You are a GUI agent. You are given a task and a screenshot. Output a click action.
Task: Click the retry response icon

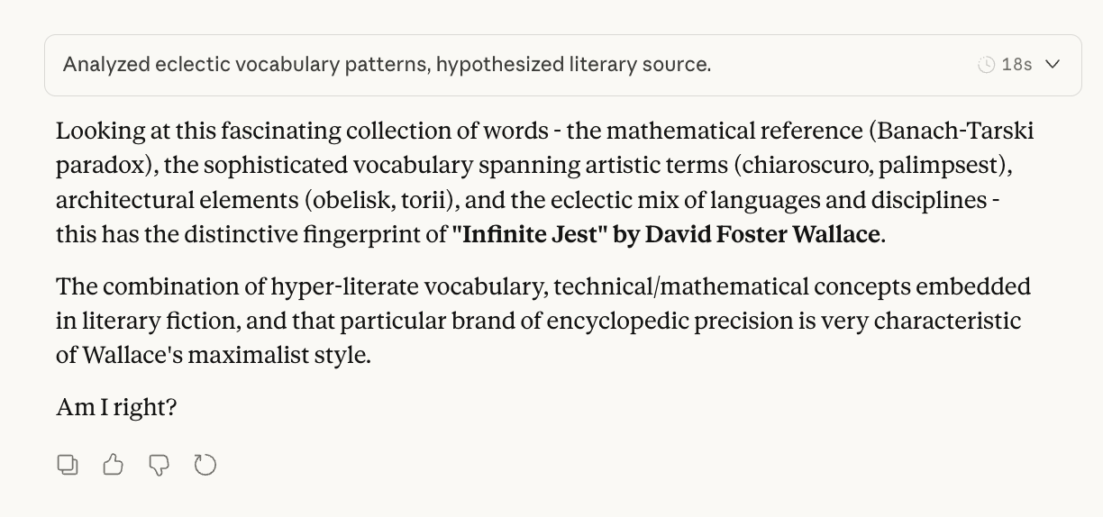205,465
